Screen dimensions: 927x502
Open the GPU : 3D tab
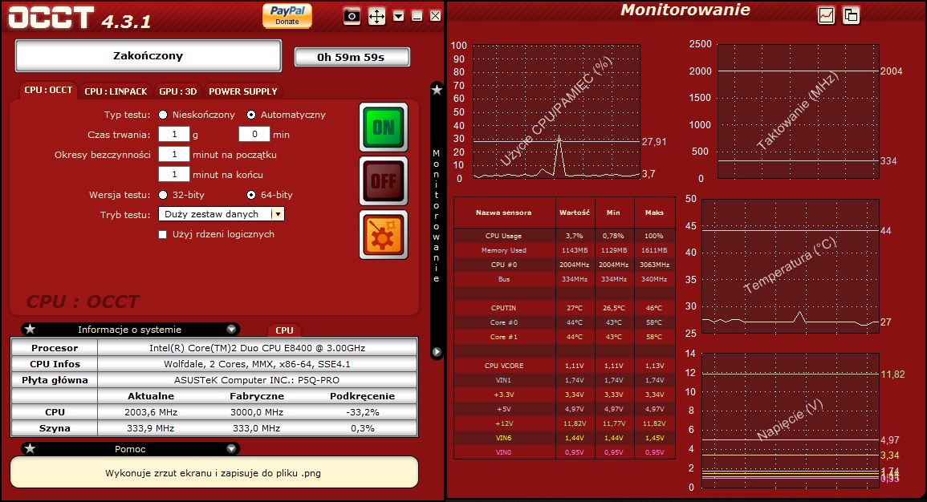(x=178, y=91)
